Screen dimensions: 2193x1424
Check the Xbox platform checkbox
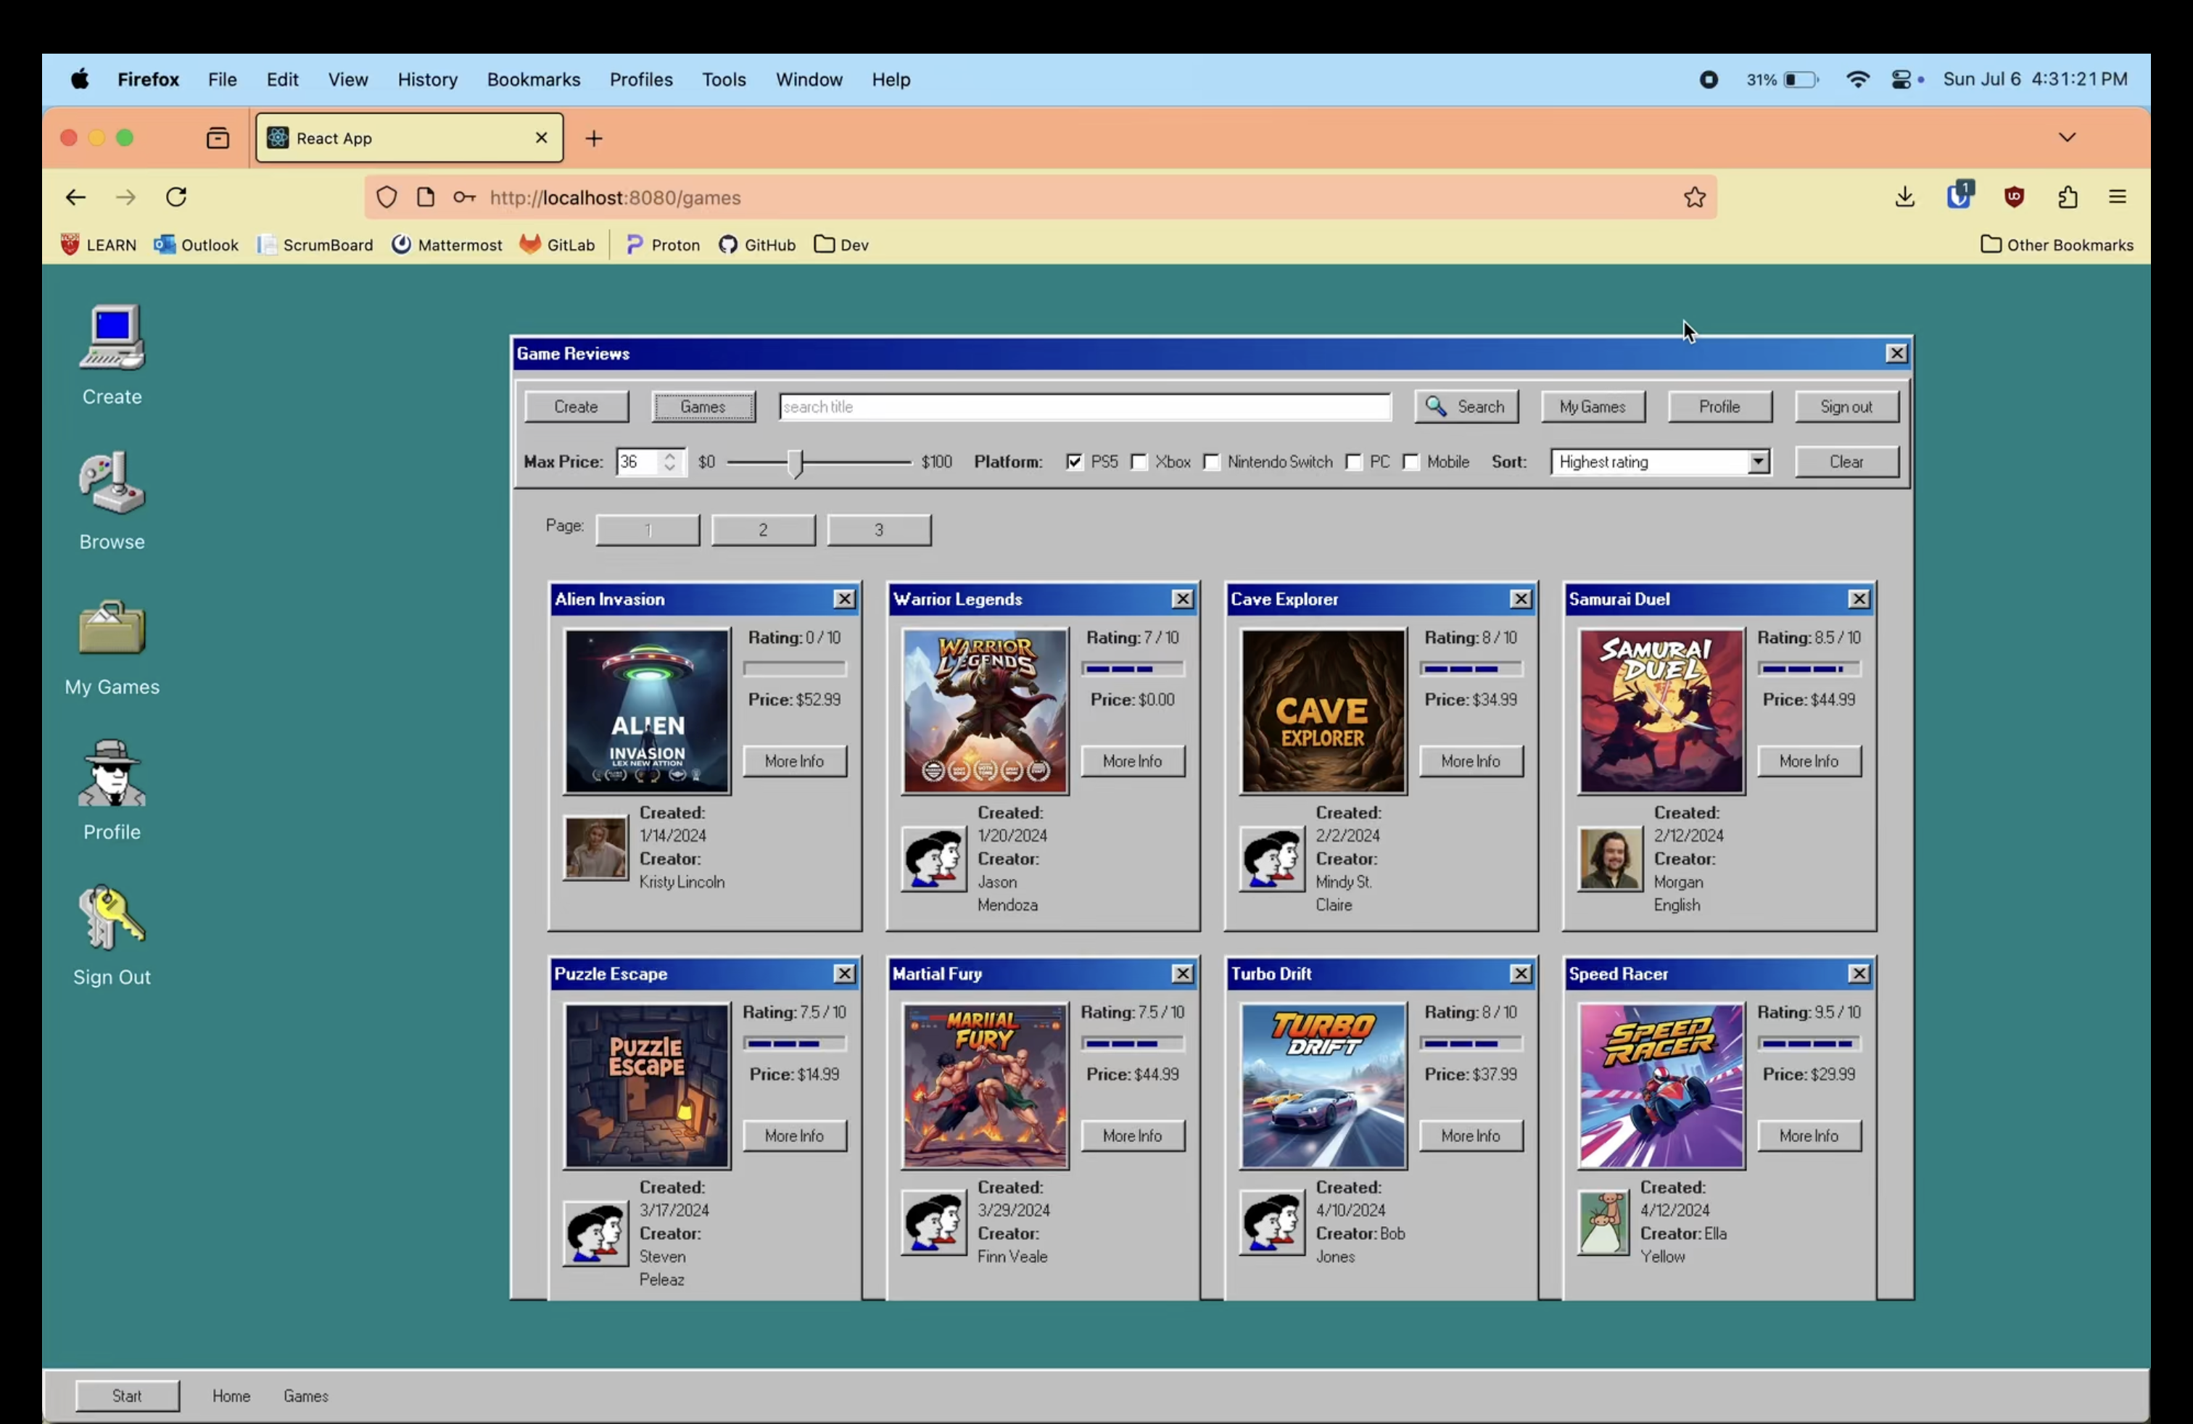(x=1139, y=461)
